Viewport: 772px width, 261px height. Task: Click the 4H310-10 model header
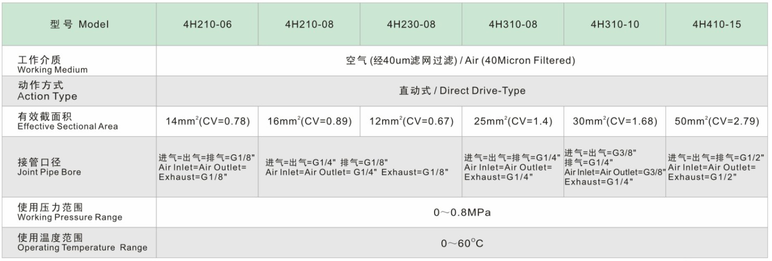(615, 24)
